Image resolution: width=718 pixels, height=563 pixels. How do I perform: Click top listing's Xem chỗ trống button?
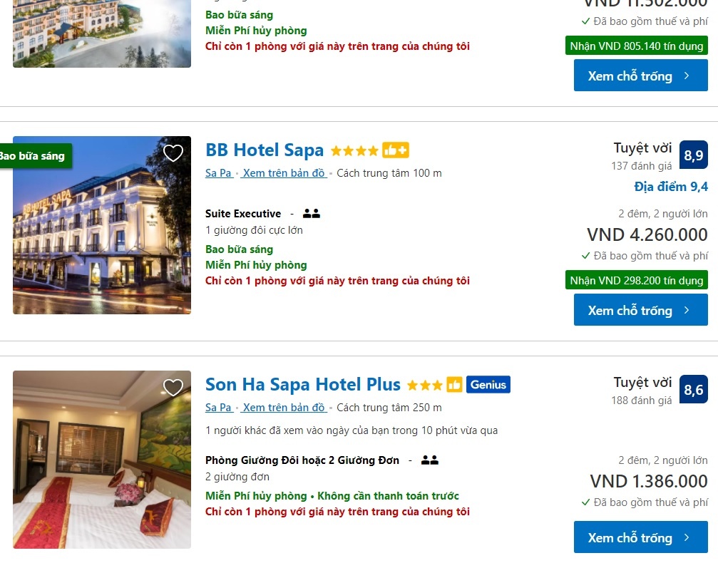click(x=640, y=76)
